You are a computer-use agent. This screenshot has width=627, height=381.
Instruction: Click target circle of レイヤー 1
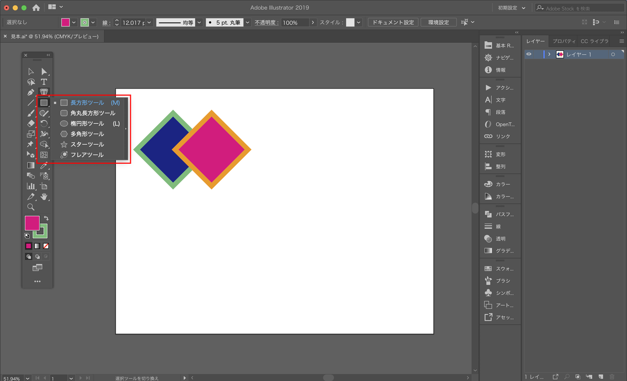click(x=613, y=54)
